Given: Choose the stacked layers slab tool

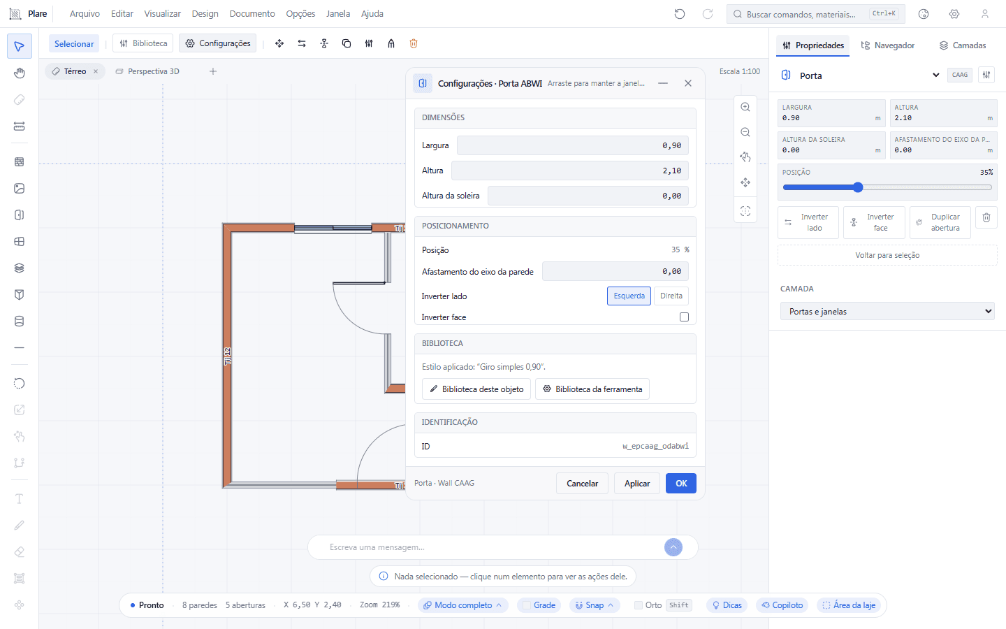Looking at the screenshot, I should pyautogui.click(x=20, y=268).
